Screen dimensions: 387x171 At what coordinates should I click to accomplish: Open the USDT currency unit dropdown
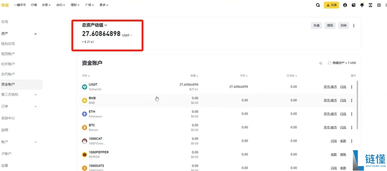pyautogui.click(x=127, y=35)
